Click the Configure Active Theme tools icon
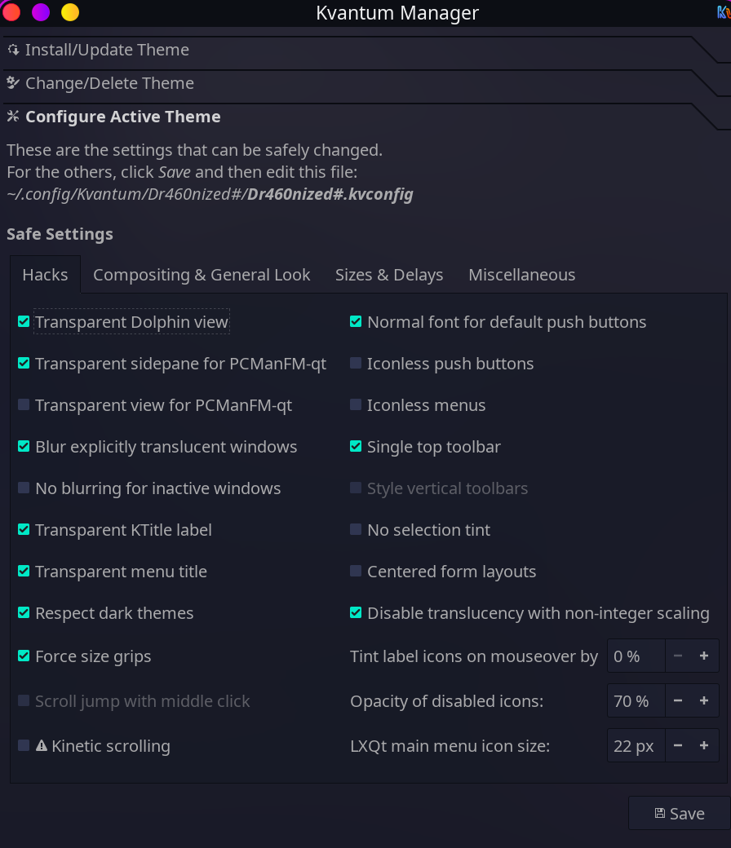Screen dimensions: 731x848 tap(13, 117)
